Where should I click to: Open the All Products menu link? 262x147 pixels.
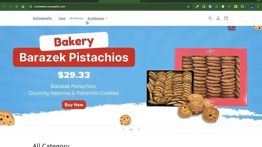[x=76, y=18]
